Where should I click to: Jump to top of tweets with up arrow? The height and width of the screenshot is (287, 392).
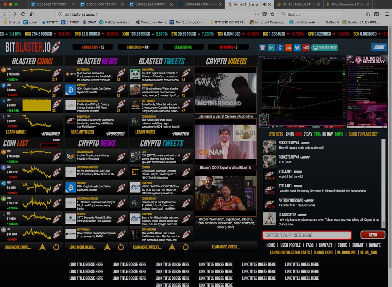pyautogui.click(x=172, y=247)
